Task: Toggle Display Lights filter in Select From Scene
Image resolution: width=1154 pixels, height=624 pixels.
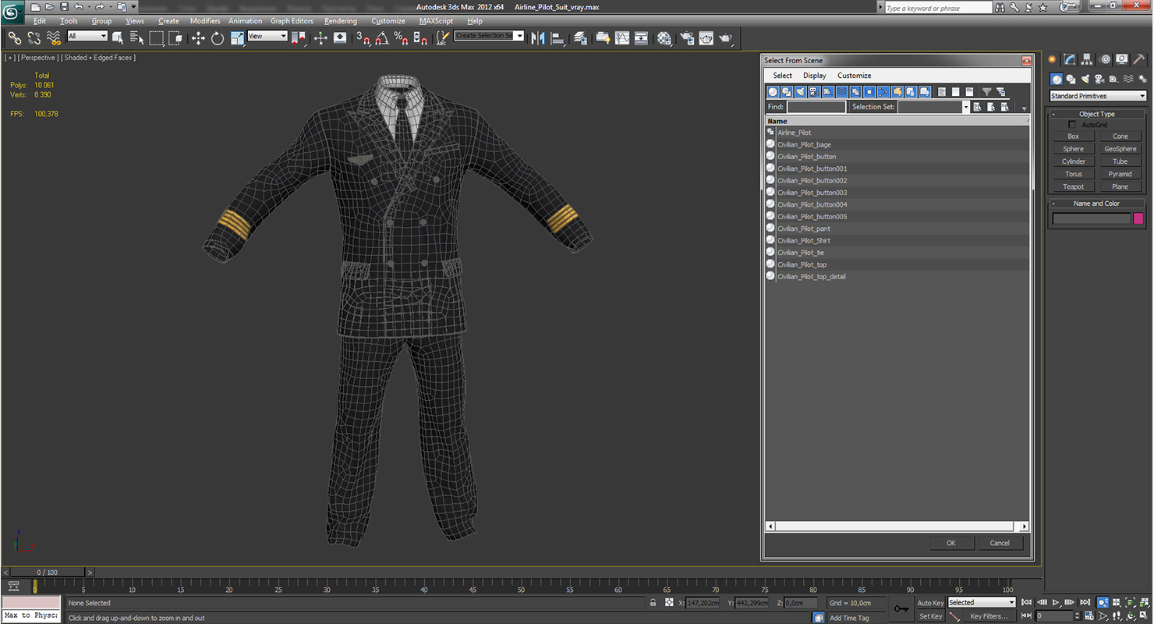Action: click(801, 92)
